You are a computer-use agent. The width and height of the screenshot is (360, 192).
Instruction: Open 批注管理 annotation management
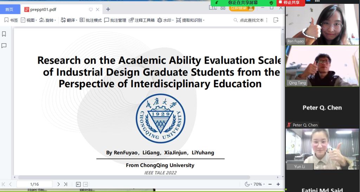[115, 20]
